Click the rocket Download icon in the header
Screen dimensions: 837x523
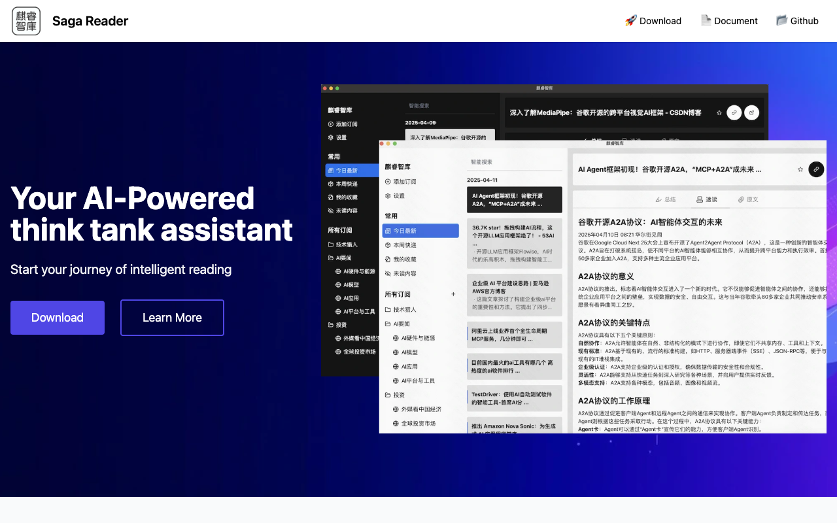coord(630,20)
